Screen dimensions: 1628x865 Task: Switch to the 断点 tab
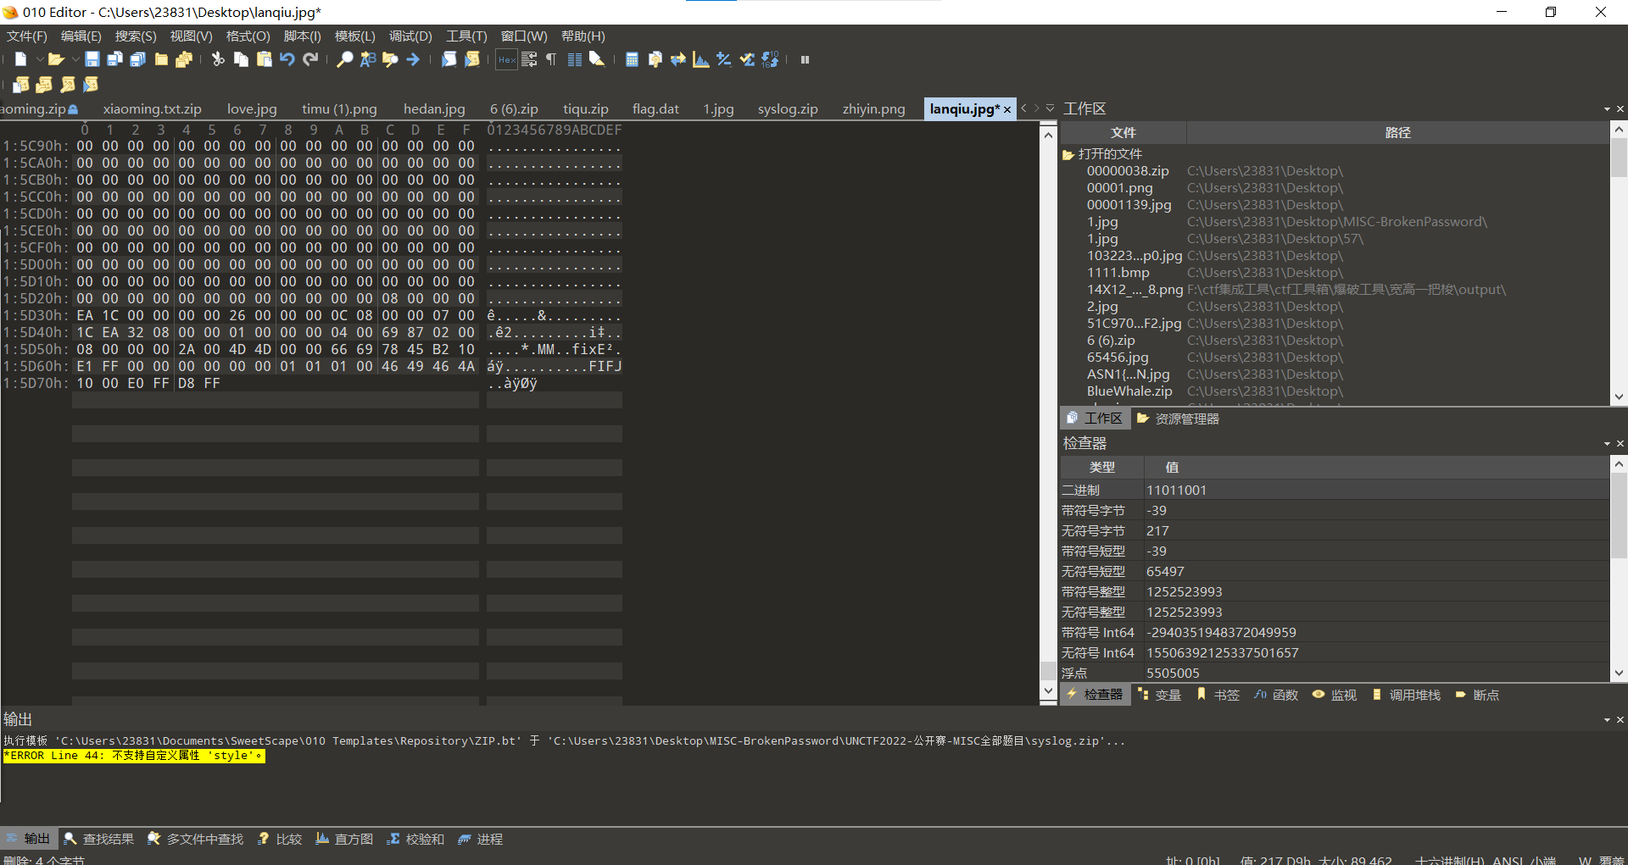pyautogui.click(x=1477, y=695)
